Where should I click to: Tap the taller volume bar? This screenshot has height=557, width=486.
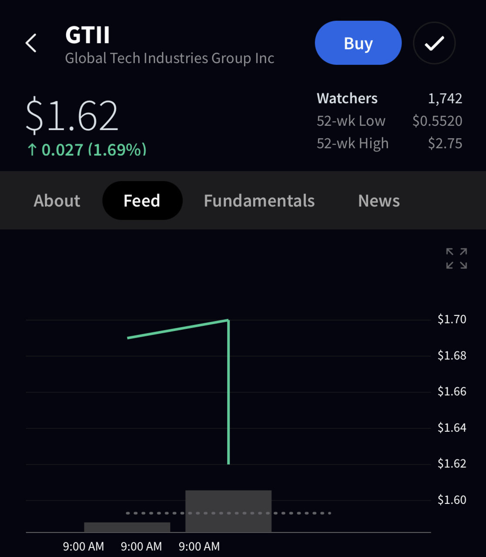(x=228, y=511)
